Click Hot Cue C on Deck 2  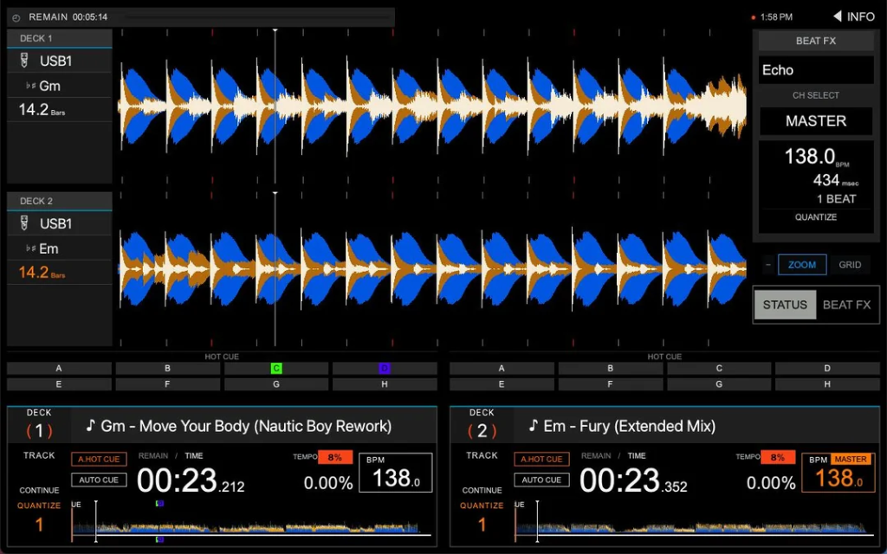coord(719,369)
